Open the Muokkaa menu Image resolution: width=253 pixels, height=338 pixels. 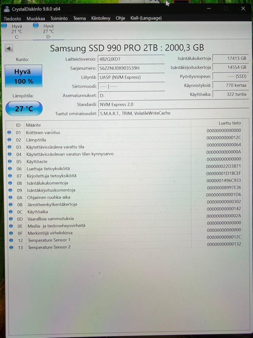36,19
